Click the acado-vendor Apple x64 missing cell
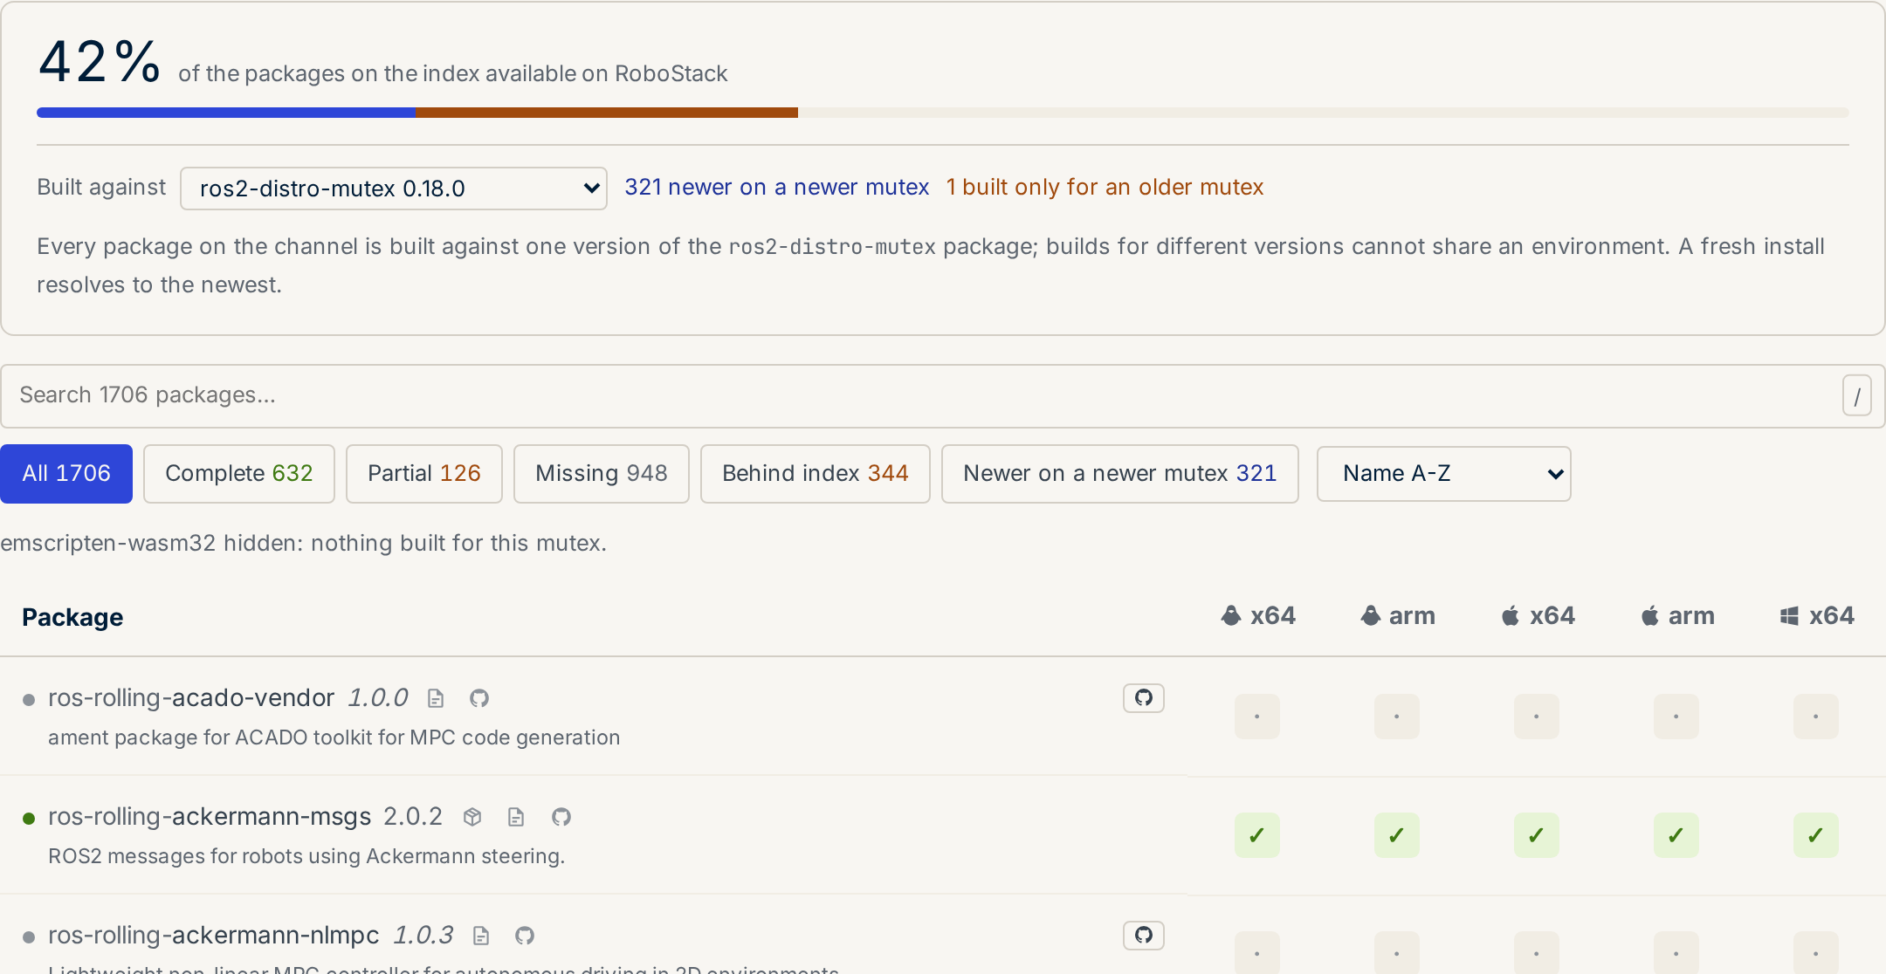The image size is (1886, 974). 1537,717
